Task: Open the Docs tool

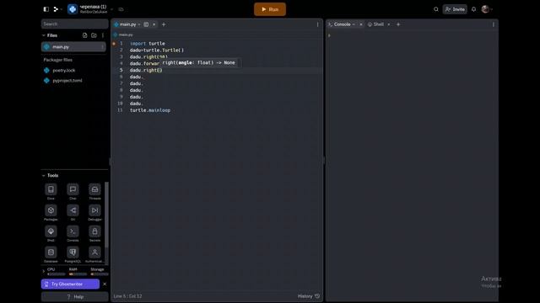Action: (51, 191)
